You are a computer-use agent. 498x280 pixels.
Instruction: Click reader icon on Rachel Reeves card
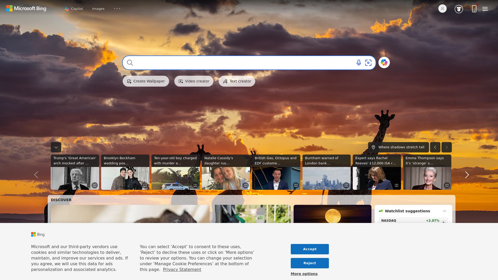click(397, 185)
